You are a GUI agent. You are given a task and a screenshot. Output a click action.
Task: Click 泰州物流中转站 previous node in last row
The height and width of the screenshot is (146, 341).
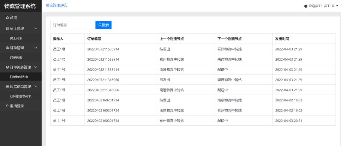171,121
